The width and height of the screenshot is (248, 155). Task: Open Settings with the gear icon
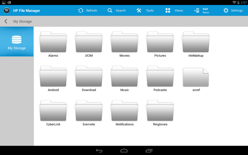226,10
